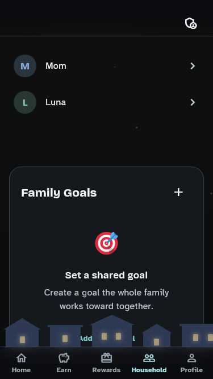The image size is (213, 379).
Task: Expand Mom's row using its chevron
Action: pos(193,66)
